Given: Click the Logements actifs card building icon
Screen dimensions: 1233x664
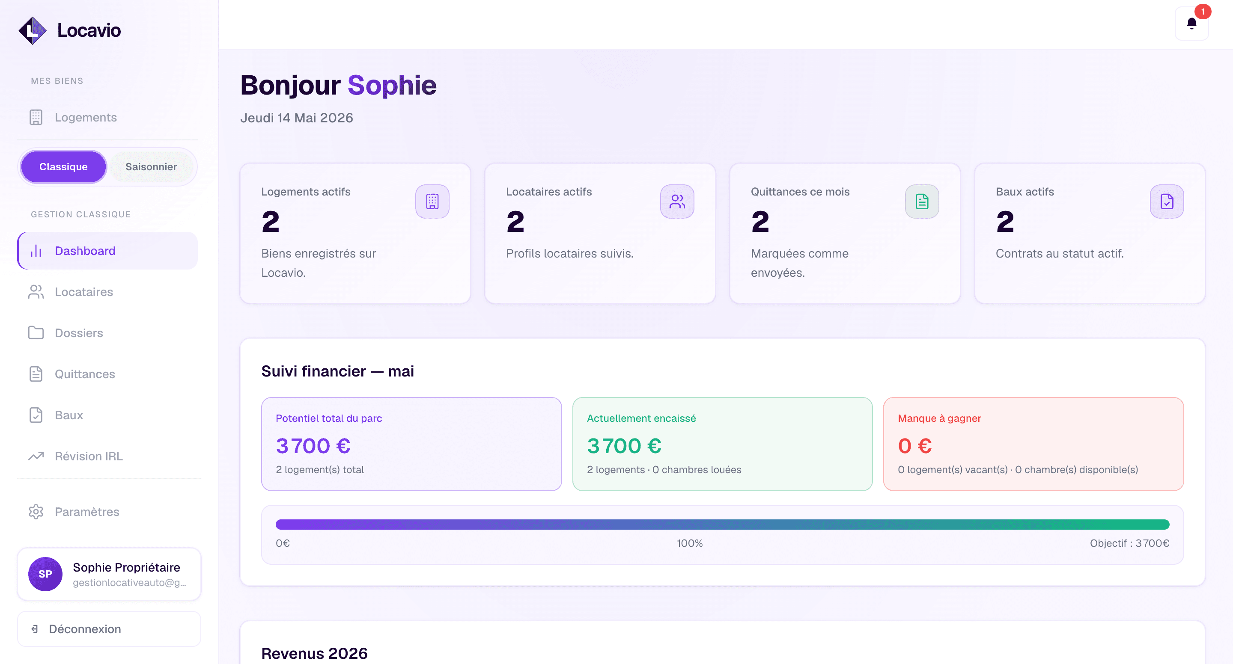Looking at the screenshot, I should (432, 202).
